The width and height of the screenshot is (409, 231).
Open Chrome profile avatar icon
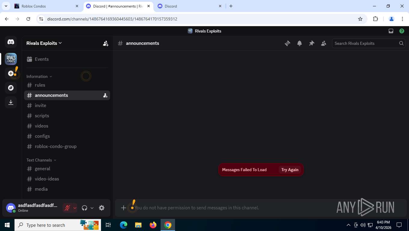(392, 19)
